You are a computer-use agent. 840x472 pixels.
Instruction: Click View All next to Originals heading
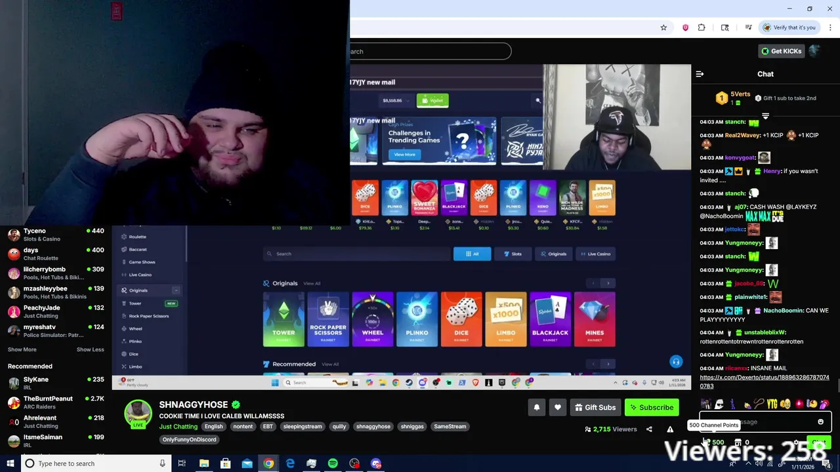click(312, 283)
